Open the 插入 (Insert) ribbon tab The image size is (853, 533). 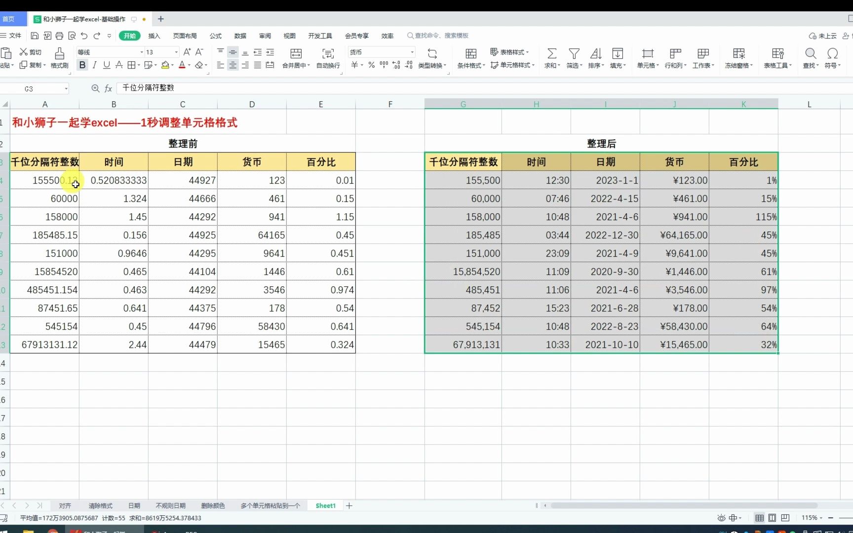pyautogui.click(x=154, y=36)
